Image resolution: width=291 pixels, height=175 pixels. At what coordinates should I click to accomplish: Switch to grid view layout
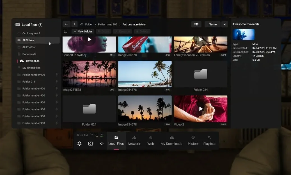(196, 24)
